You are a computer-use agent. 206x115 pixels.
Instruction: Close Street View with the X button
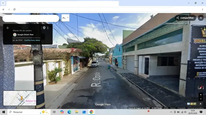click(x=201, y=18)
